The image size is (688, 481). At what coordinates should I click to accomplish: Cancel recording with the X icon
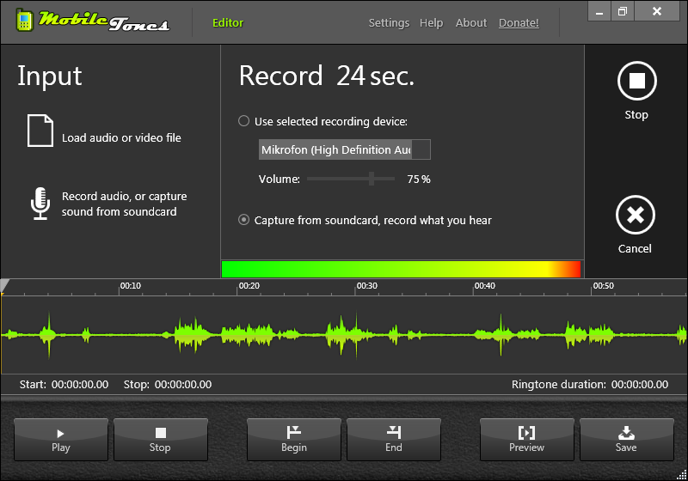pyautogui.click(x=635, y=216)
